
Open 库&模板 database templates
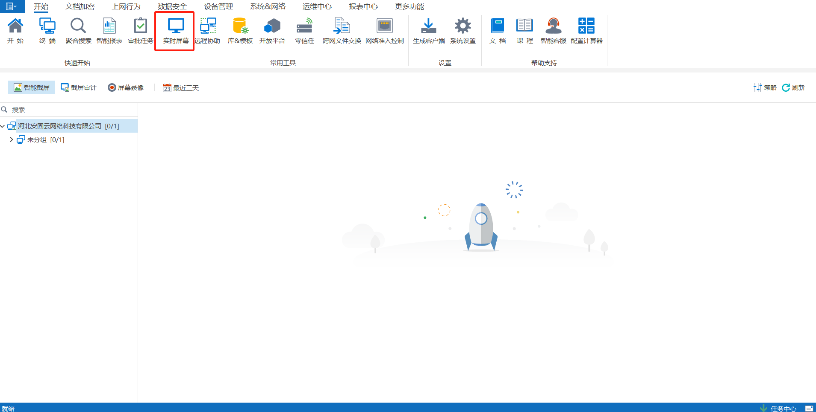[240, 31]
